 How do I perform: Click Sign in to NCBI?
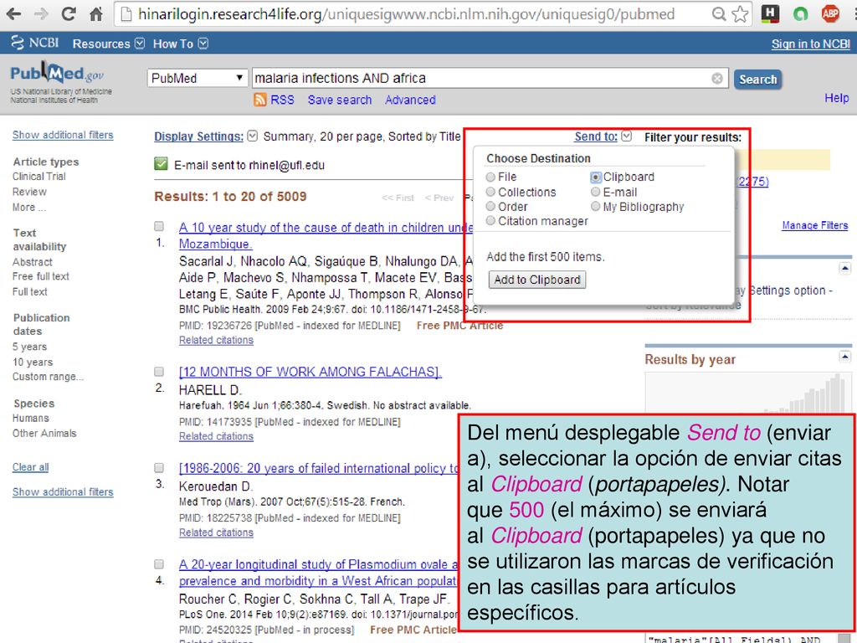point(810,44)
